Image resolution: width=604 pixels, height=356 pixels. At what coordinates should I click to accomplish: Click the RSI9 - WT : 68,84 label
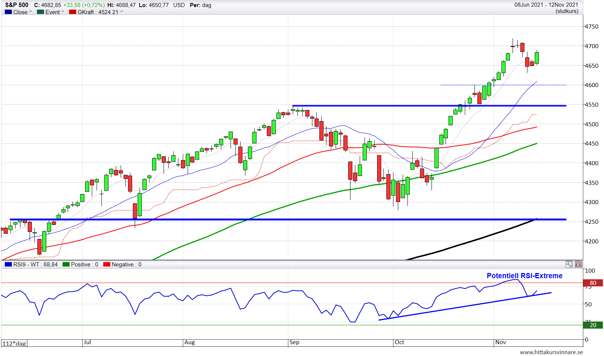[x=35, y=264]
